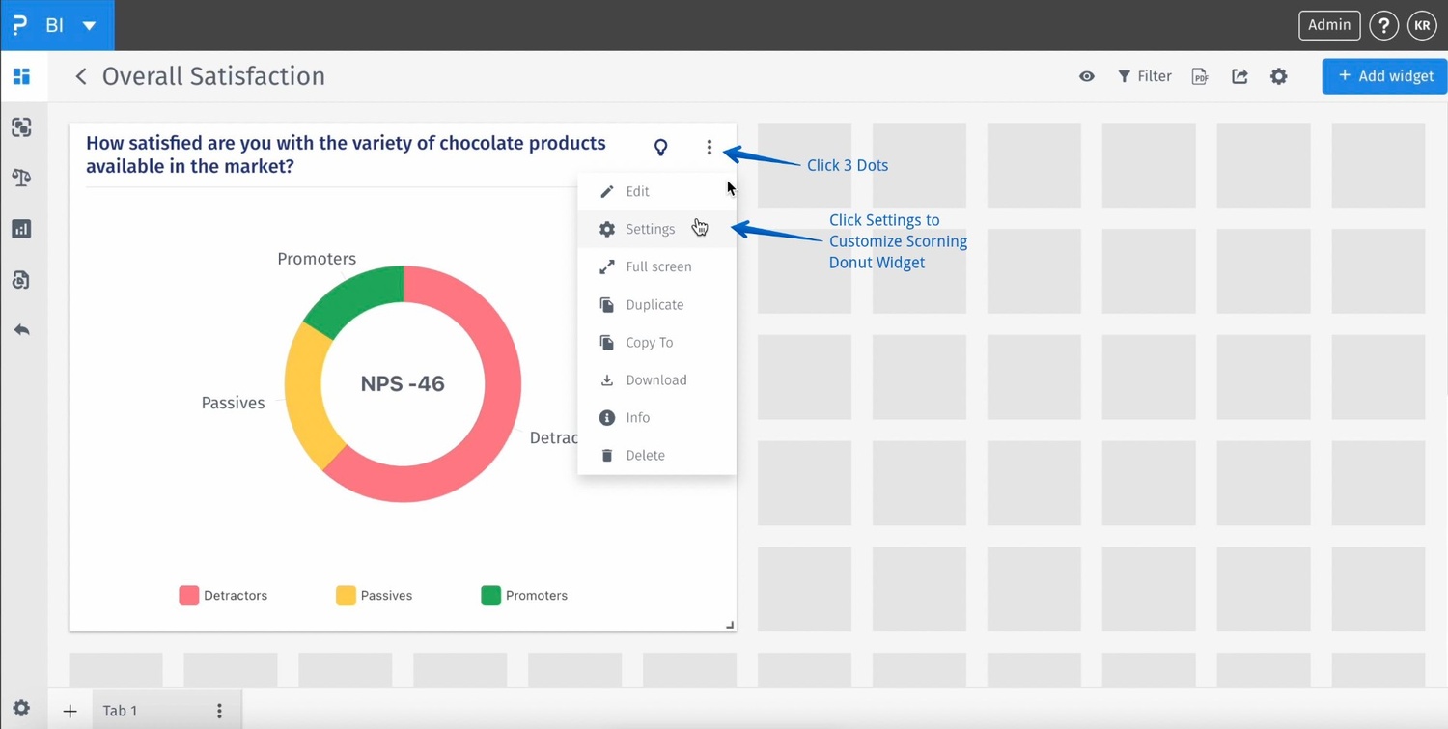Open the widget three-dots menu
This screenshot has height=729, width=1448.
point(710,148)
